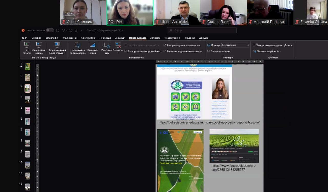Select the Показ слайдів tab
The height and width of the screenshot is (192, 328).
pyautogui.click(x=138, y=38)
